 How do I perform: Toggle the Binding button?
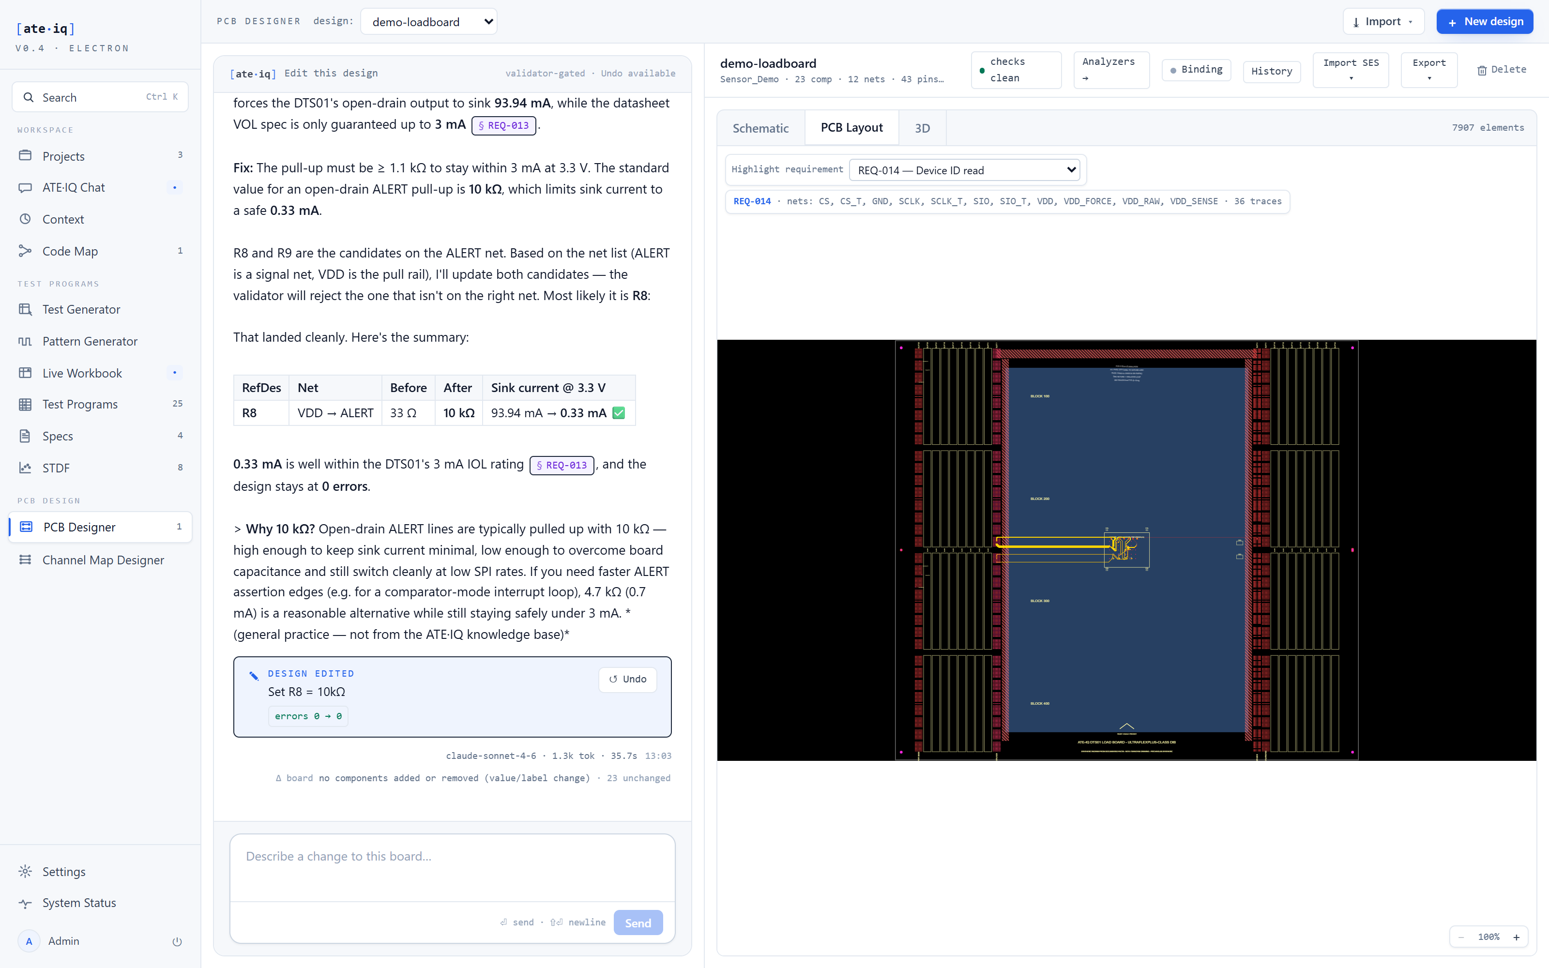(1196, 69)
